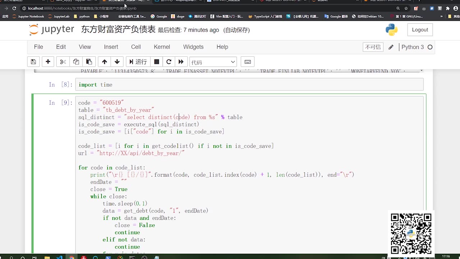Open the Insert menu

(x=111, y=47)
